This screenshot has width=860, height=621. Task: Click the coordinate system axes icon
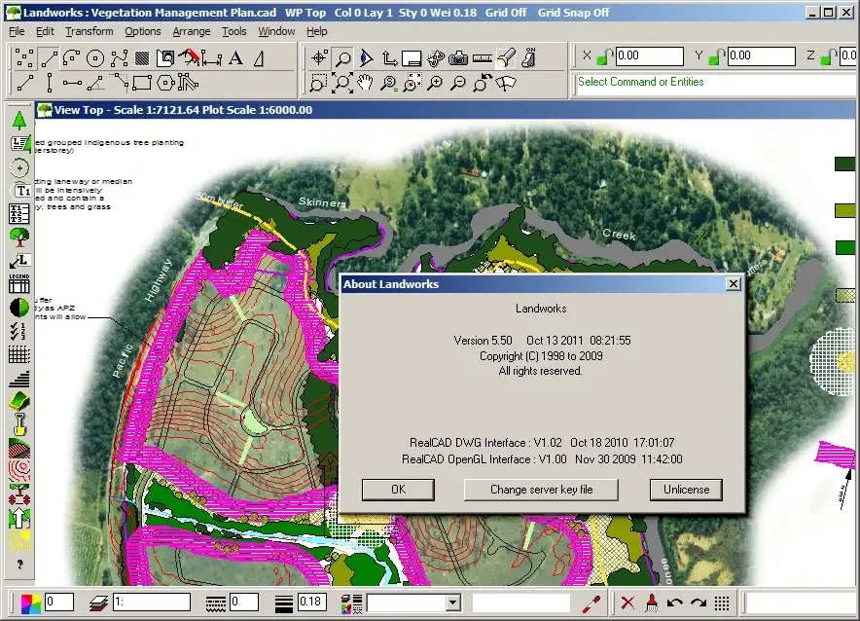coord(389,57)
